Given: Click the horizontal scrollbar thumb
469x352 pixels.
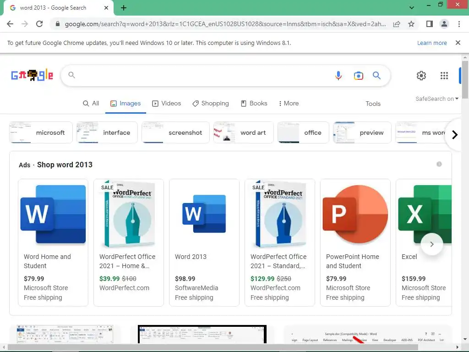Looking at the screenshot, I should 213,347.
